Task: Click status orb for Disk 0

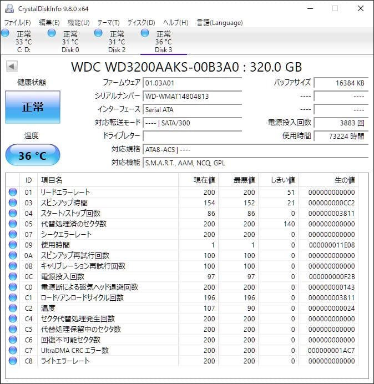Action: [52, 33]
